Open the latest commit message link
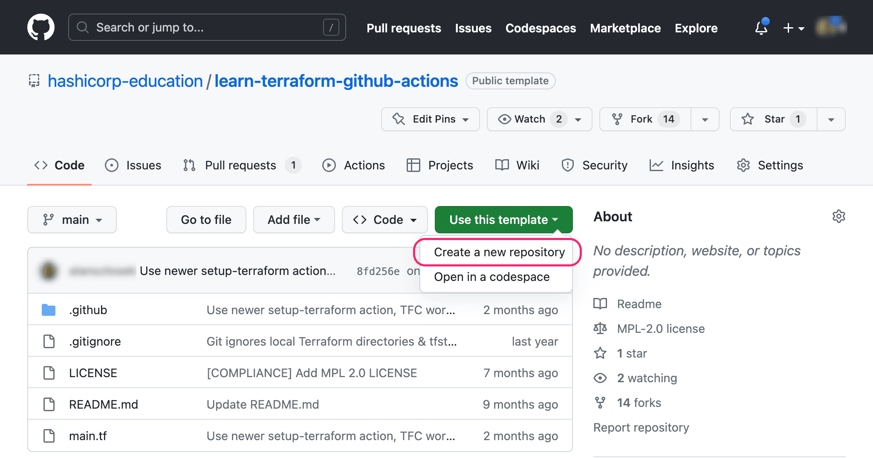Viewport: 873px width, 458px height. tap(237, 271)
